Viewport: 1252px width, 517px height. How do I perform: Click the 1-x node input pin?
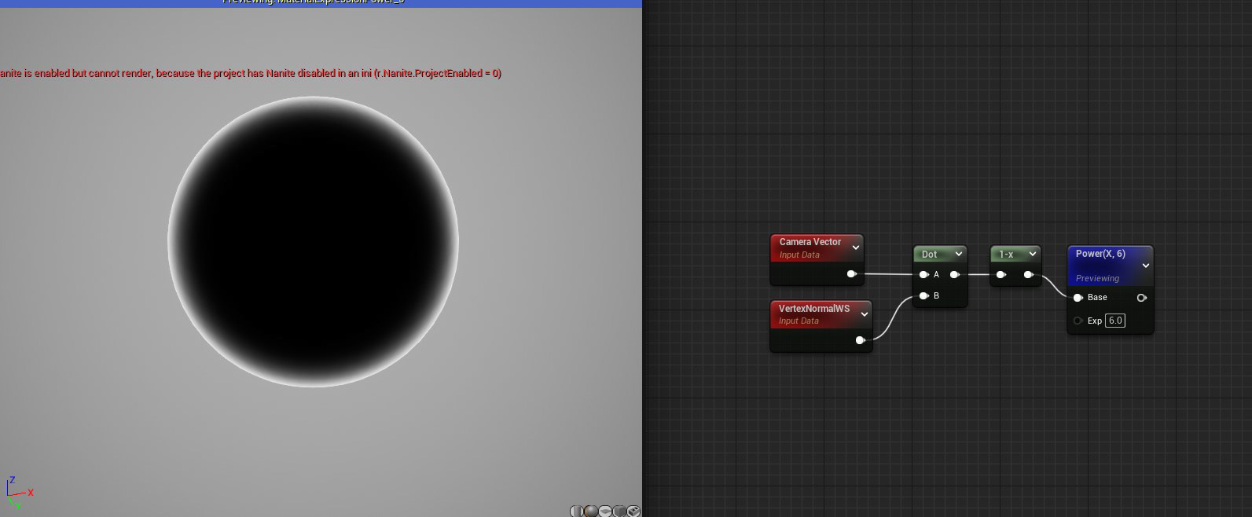[x=1000, y=275]
